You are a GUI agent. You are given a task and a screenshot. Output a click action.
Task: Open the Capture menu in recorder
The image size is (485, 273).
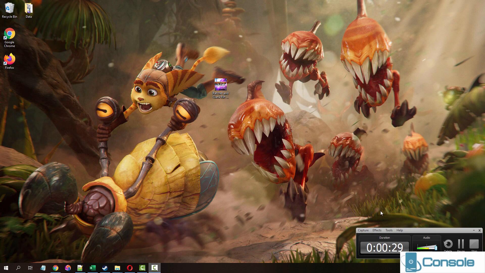coord(363,230)
